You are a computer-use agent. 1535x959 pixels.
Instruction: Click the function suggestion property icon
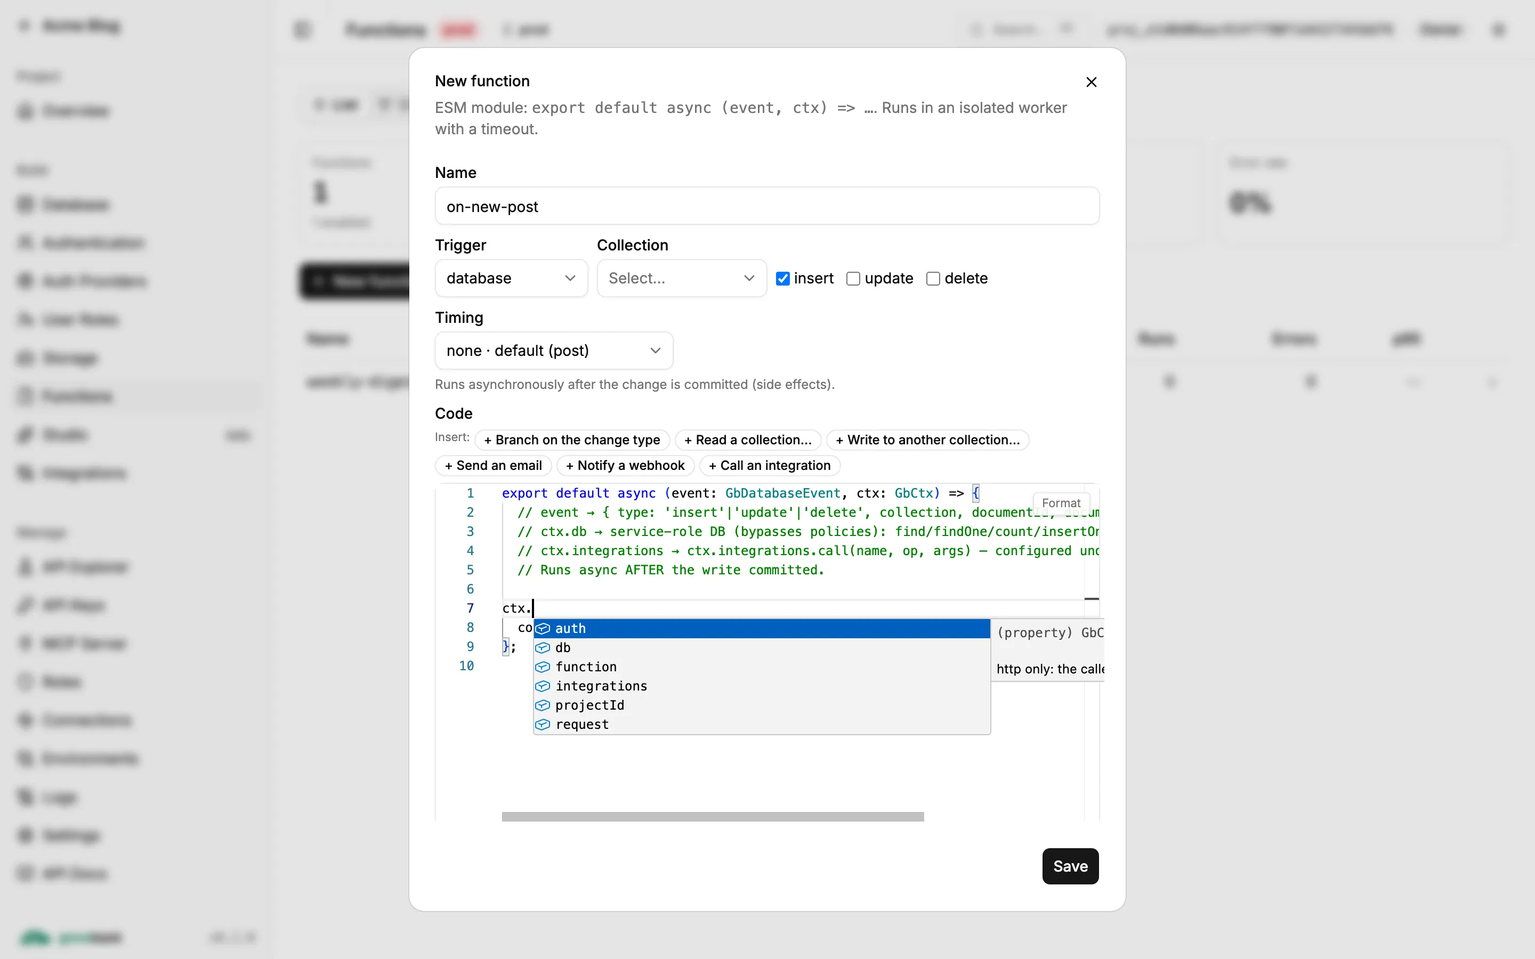click(x=543, y=667)
